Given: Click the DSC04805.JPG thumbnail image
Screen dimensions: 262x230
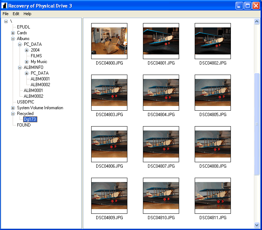Looking at the screenshot, I should pyautogui.click(x=213, y=93).
